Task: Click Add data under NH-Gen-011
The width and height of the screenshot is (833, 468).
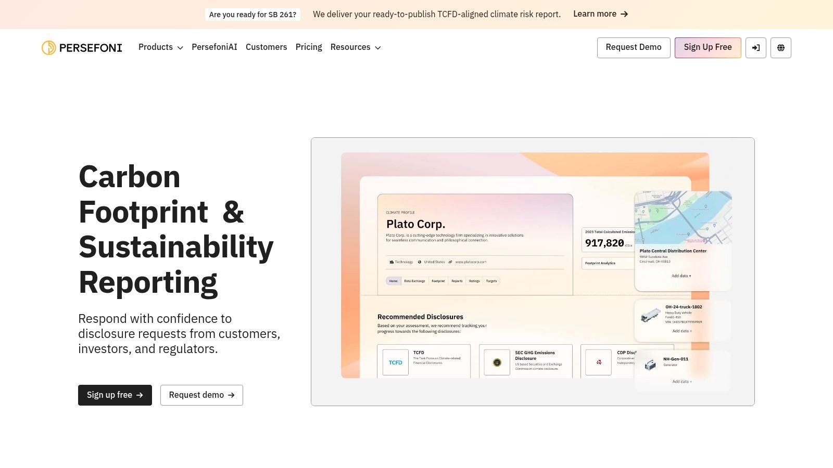Action: [x=682, y=382]
